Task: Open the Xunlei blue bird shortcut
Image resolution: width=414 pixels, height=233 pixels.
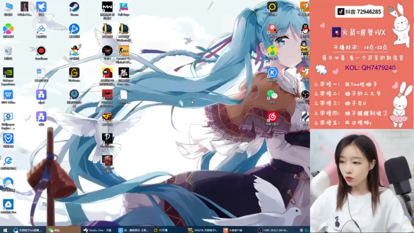Action: click(x=41, y=7)
